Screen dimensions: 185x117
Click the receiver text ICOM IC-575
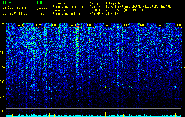pos(100,10)
